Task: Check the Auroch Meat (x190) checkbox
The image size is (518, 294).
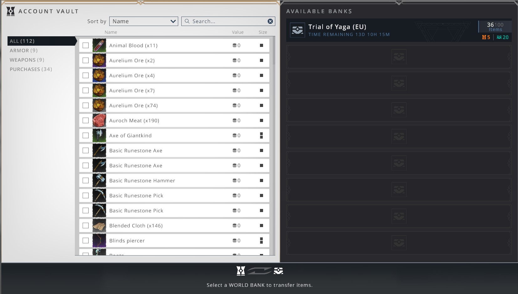Action: pos(85,120)
